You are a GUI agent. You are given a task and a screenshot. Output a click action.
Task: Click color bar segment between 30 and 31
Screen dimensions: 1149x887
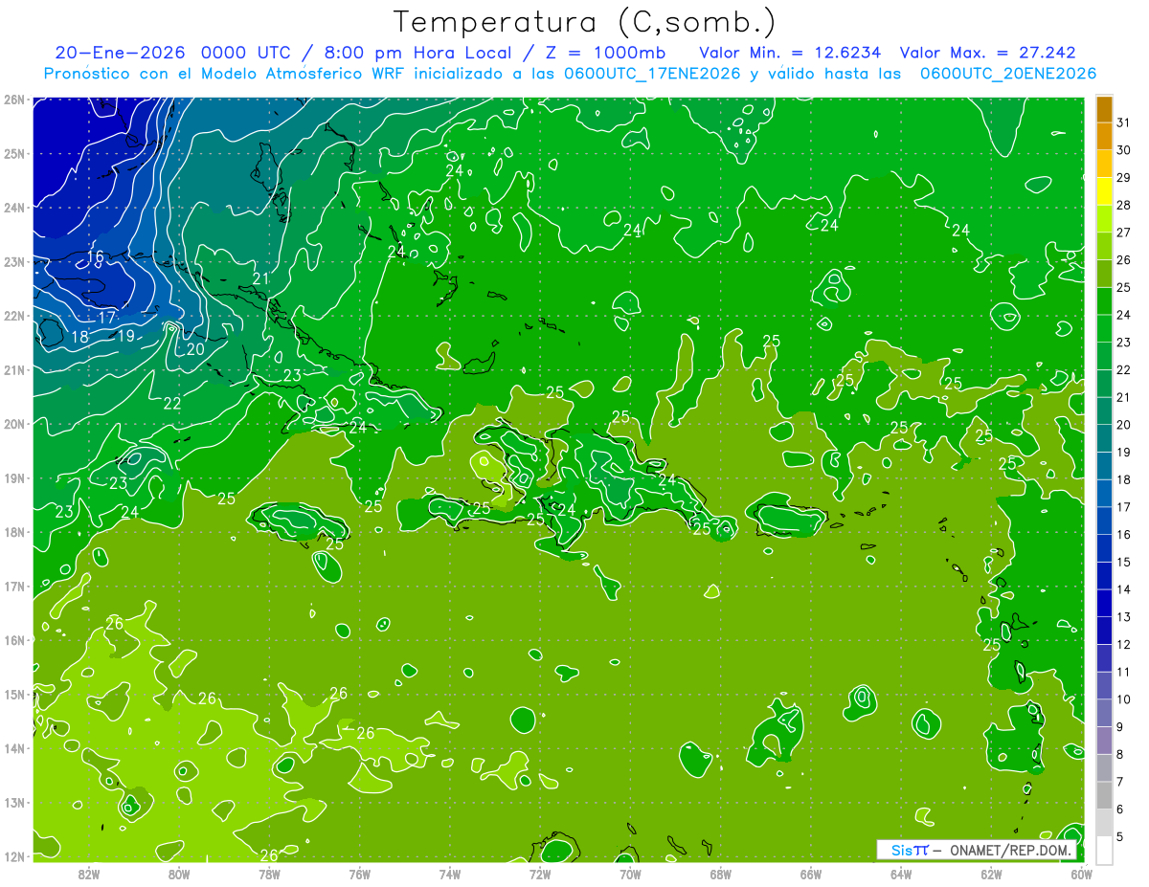pyautogui.click(x=1104, y=136)
